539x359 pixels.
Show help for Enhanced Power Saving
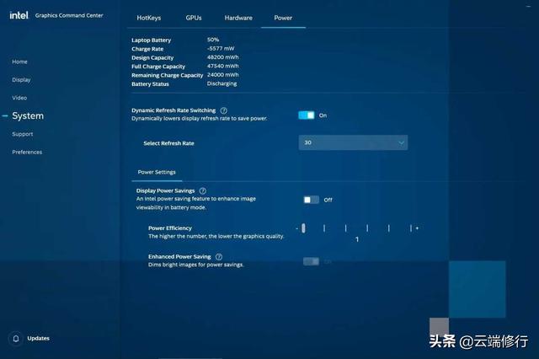tap(219, 257)
